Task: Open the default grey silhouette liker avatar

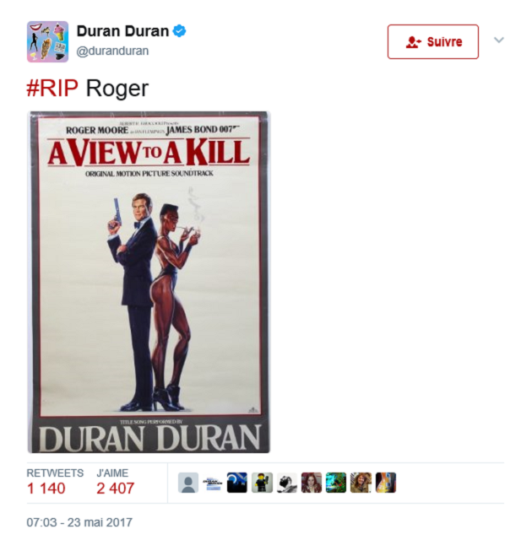Action: (188, 483)
